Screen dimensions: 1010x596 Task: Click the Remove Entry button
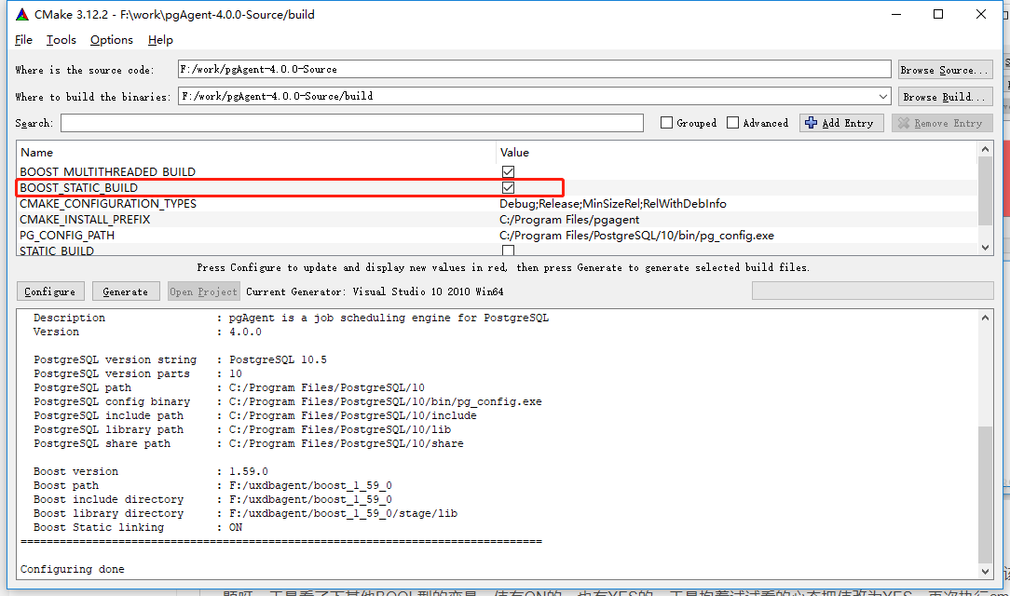coord(942,123)
